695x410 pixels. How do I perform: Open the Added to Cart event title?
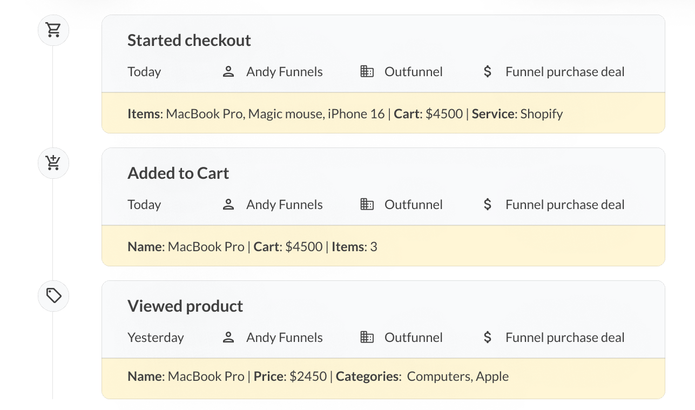tap(178, 173)
